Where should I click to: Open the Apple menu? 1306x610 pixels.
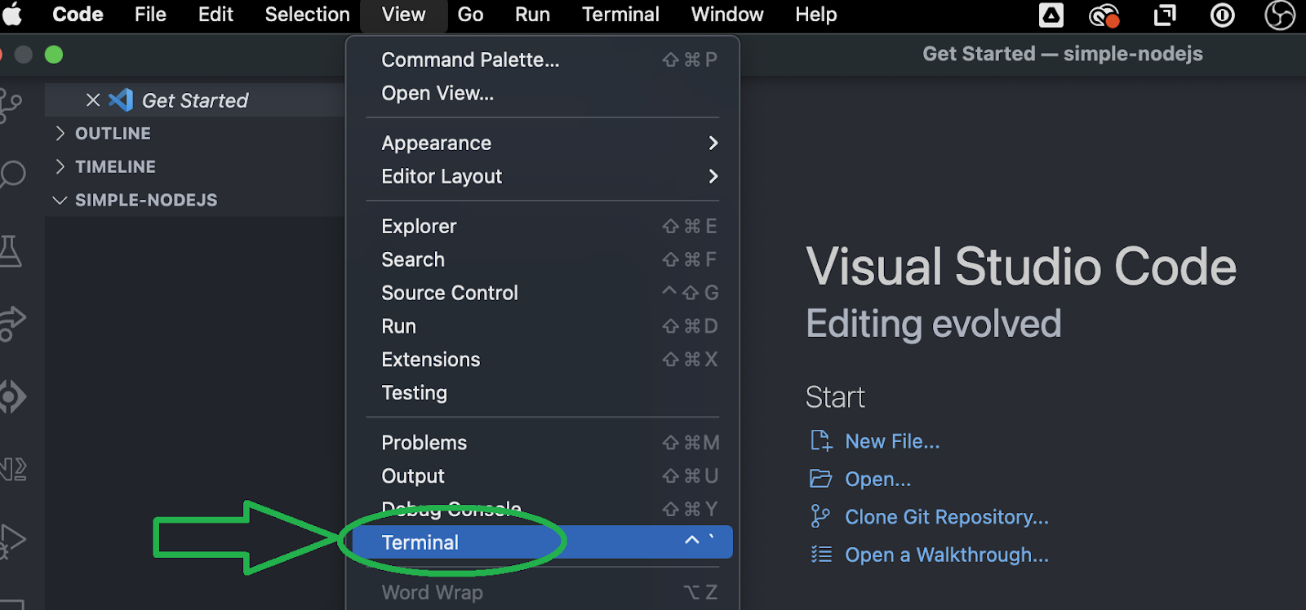pyautogui.click(x=11, y=15)
